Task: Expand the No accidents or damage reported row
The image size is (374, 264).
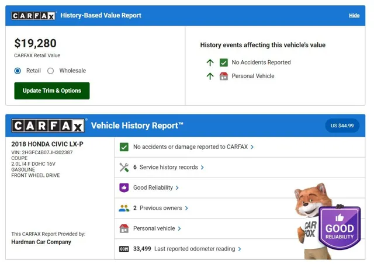Action: (x=252, y=147)
